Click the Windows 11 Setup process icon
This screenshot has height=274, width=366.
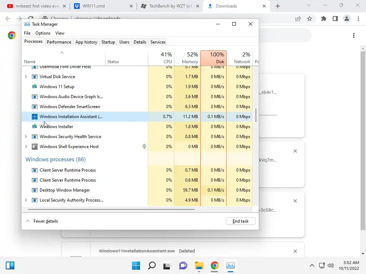point(35,86)
